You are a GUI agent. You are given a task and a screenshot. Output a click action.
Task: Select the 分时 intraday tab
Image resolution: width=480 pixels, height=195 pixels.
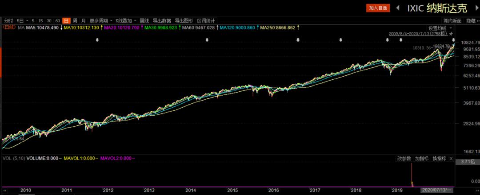click(x=8, y=21)
